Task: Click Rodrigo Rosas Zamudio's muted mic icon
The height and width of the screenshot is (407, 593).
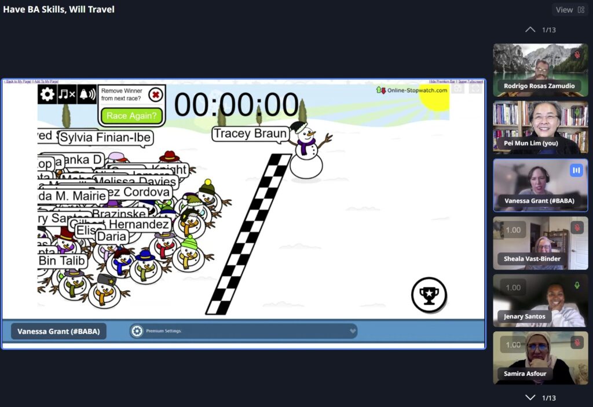Action: point(576,54)
